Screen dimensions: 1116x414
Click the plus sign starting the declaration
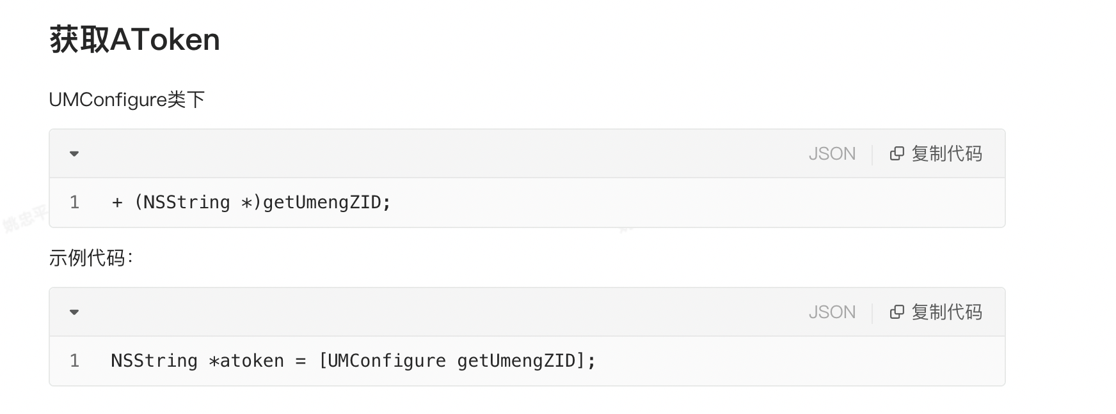pyautogui.click(x=117, y=203)
